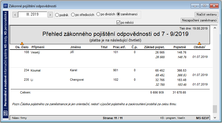The image size is (222, 123).
Task: Click the KS application icon in title bar
Action: point(6,6)
